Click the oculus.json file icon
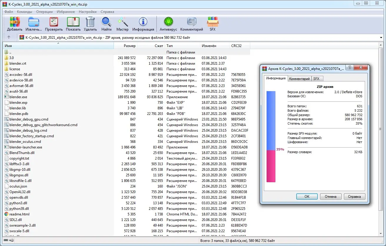The height and width of the screenshot is (246, 386). (6, 186)
